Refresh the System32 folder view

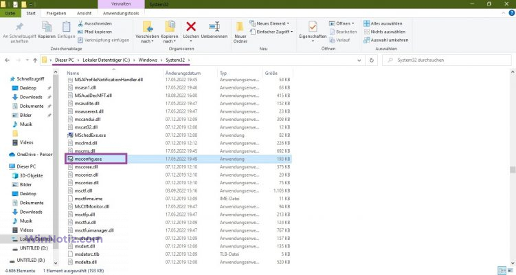[x=372, y=60]
